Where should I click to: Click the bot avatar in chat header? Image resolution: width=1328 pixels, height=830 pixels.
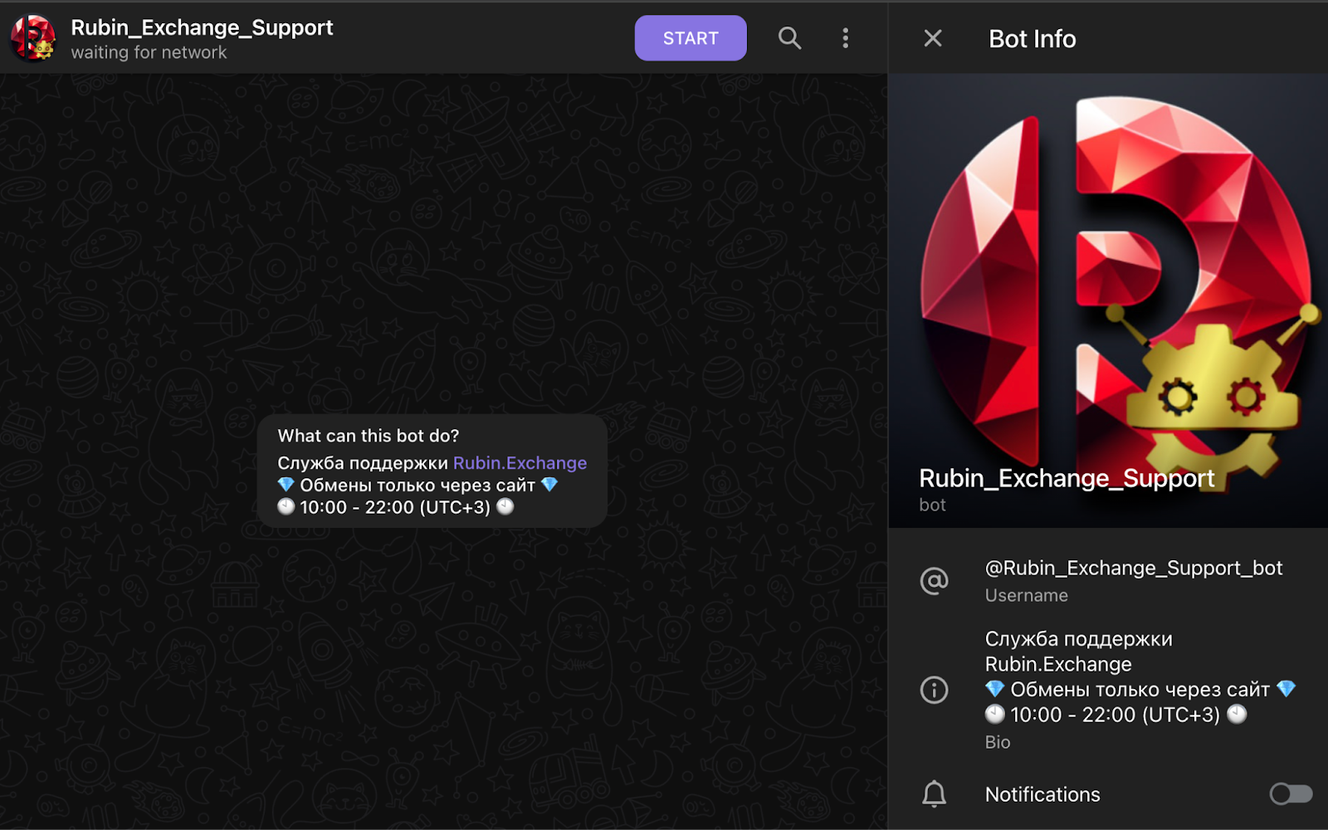[x=33, y=38]
